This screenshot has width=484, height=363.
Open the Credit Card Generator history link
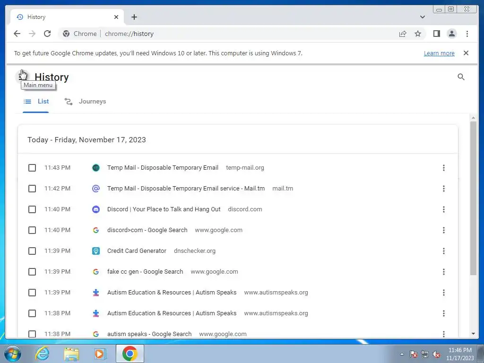click(x=137, y=251)
